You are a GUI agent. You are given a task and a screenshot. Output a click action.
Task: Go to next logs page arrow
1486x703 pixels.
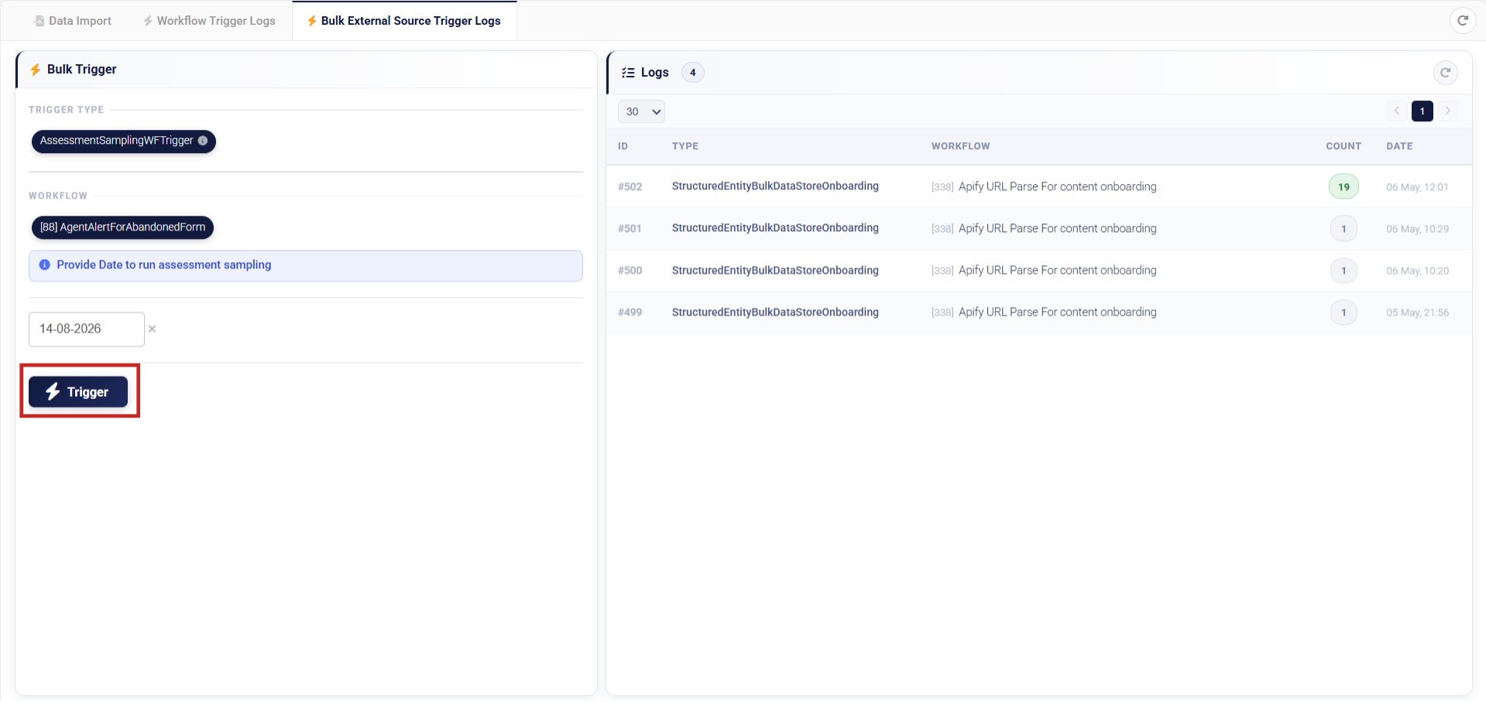1447,111
